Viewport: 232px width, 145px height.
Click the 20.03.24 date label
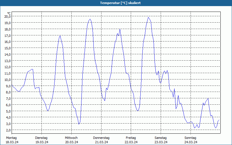tap(72, 142)
